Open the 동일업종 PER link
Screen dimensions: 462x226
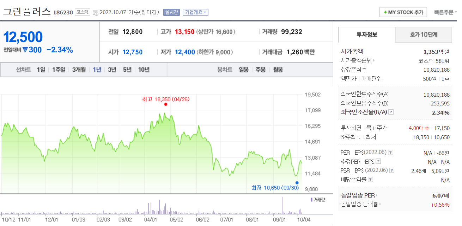[358, 195]
